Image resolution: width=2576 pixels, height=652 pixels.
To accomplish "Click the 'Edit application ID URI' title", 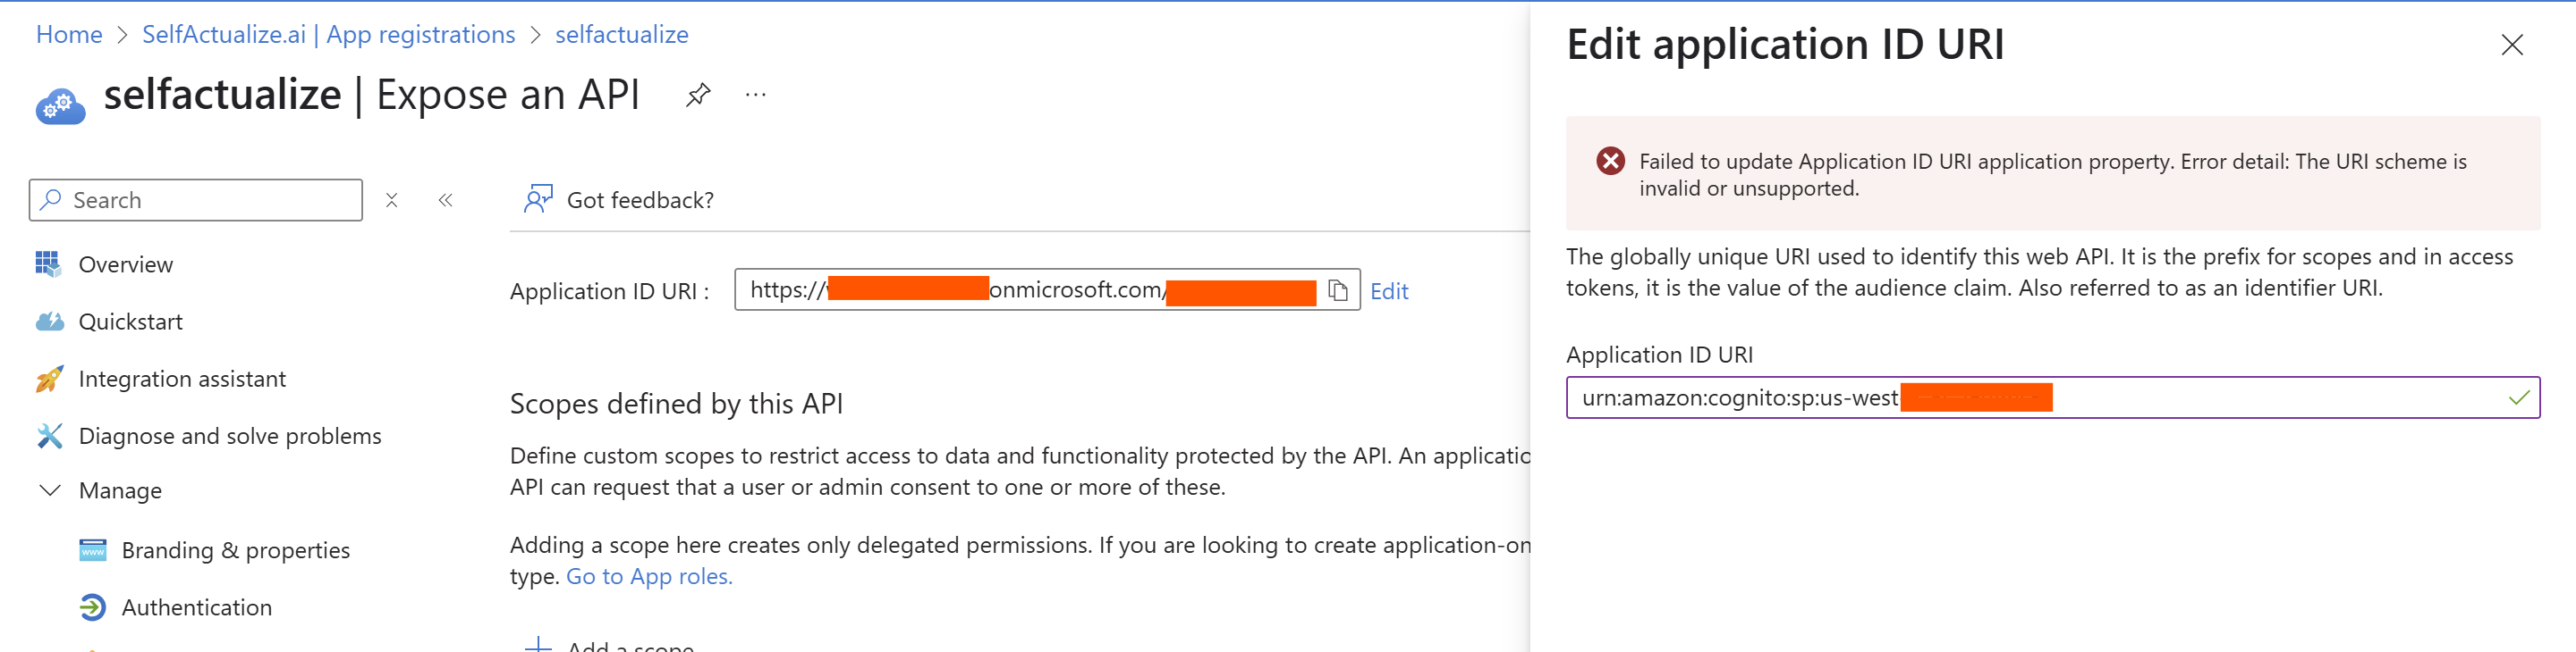I will click(x=1785, y=45).
